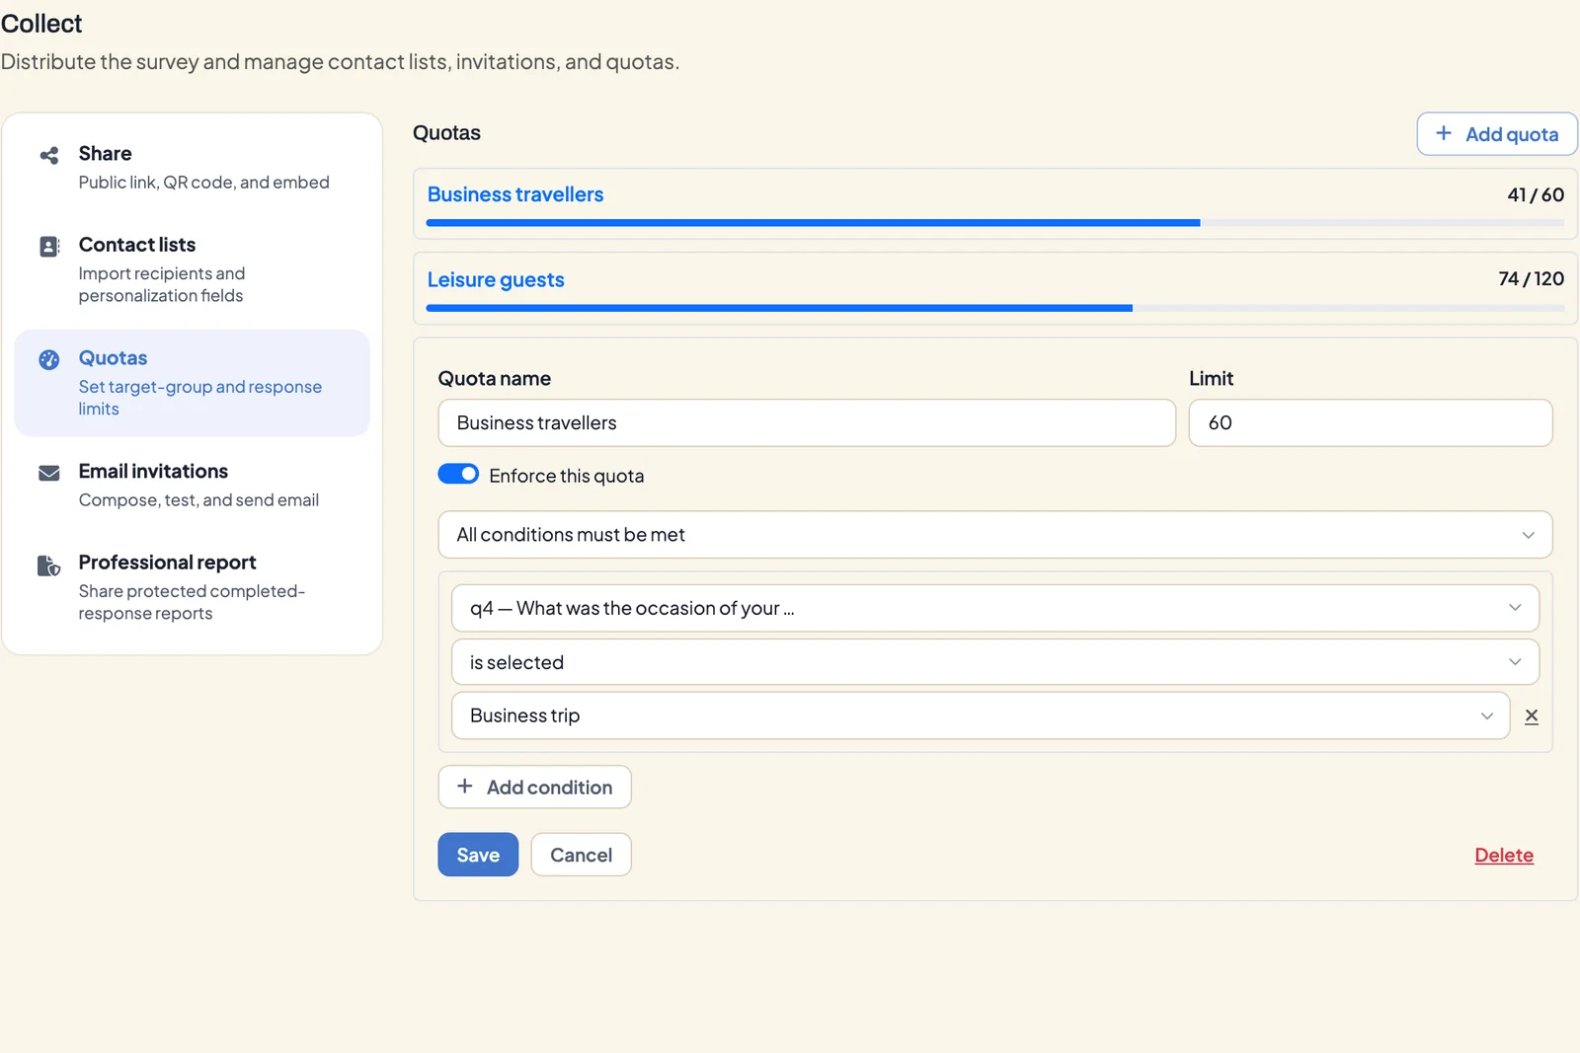Click the Quotas panel heading
This screenshot has height=1053, width=1580.
[446, 133]
